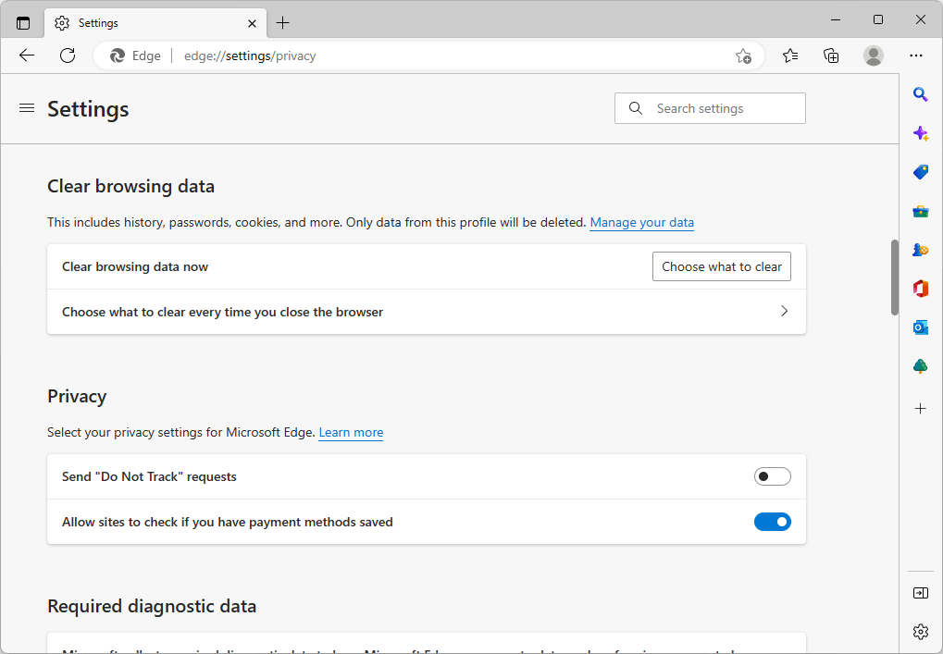Screen dimensions: 943x654
Task: Click the Search settings field
Action: point(710,108)
